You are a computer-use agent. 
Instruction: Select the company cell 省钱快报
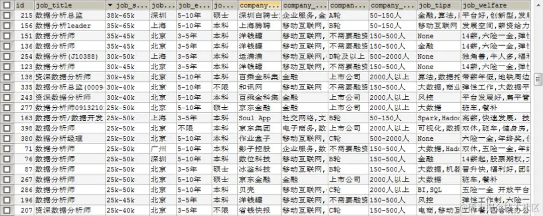tap(260, 210)
